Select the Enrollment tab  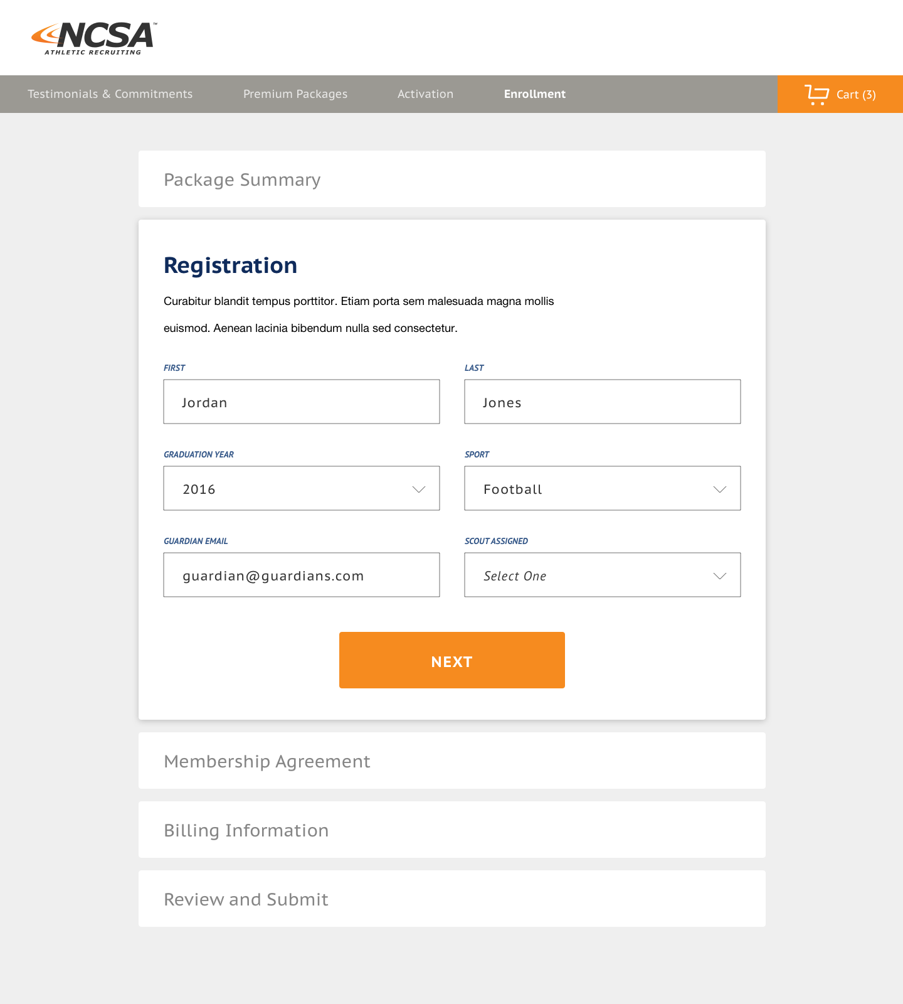coord(535,94)
